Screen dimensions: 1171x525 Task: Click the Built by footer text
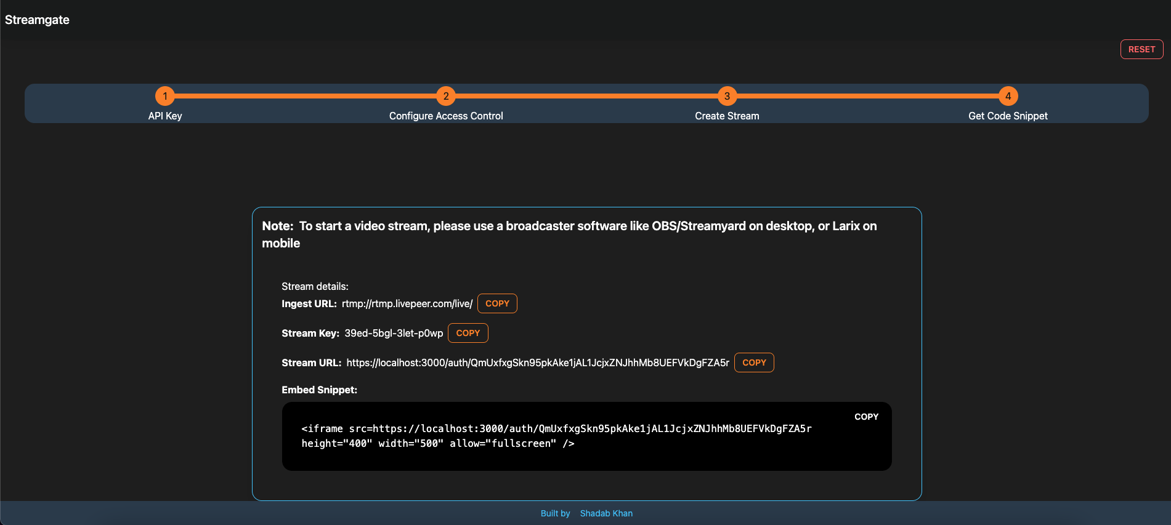point(555,513)
